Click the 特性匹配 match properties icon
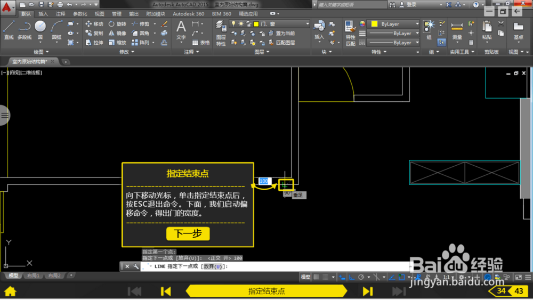Image resolution: width=533 pixels, height=300 pixels. [350, 33]
